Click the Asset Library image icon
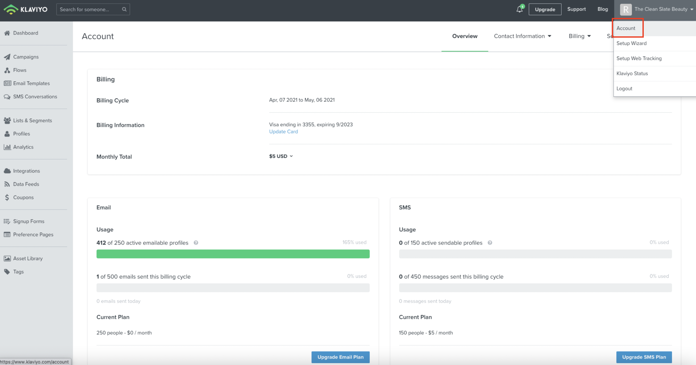Screen dimensions: 696x365 tap(7, 259)
